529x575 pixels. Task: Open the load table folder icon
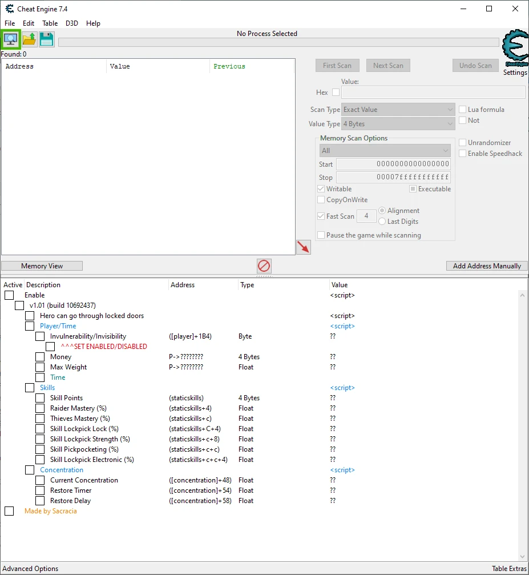tap(29, 39)
